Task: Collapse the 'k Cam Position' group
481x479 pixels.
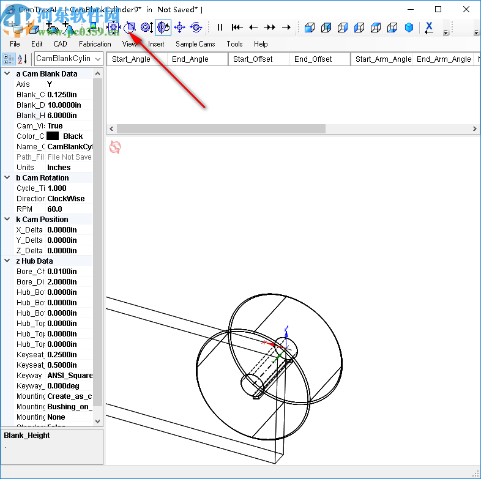Action: [x=7, y=219]
